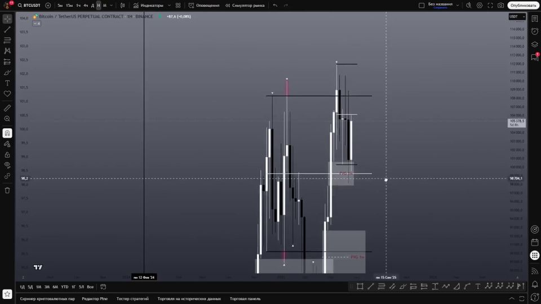
Task: Expand Без названия layout name dropdown
Action: tap(458, 6)
